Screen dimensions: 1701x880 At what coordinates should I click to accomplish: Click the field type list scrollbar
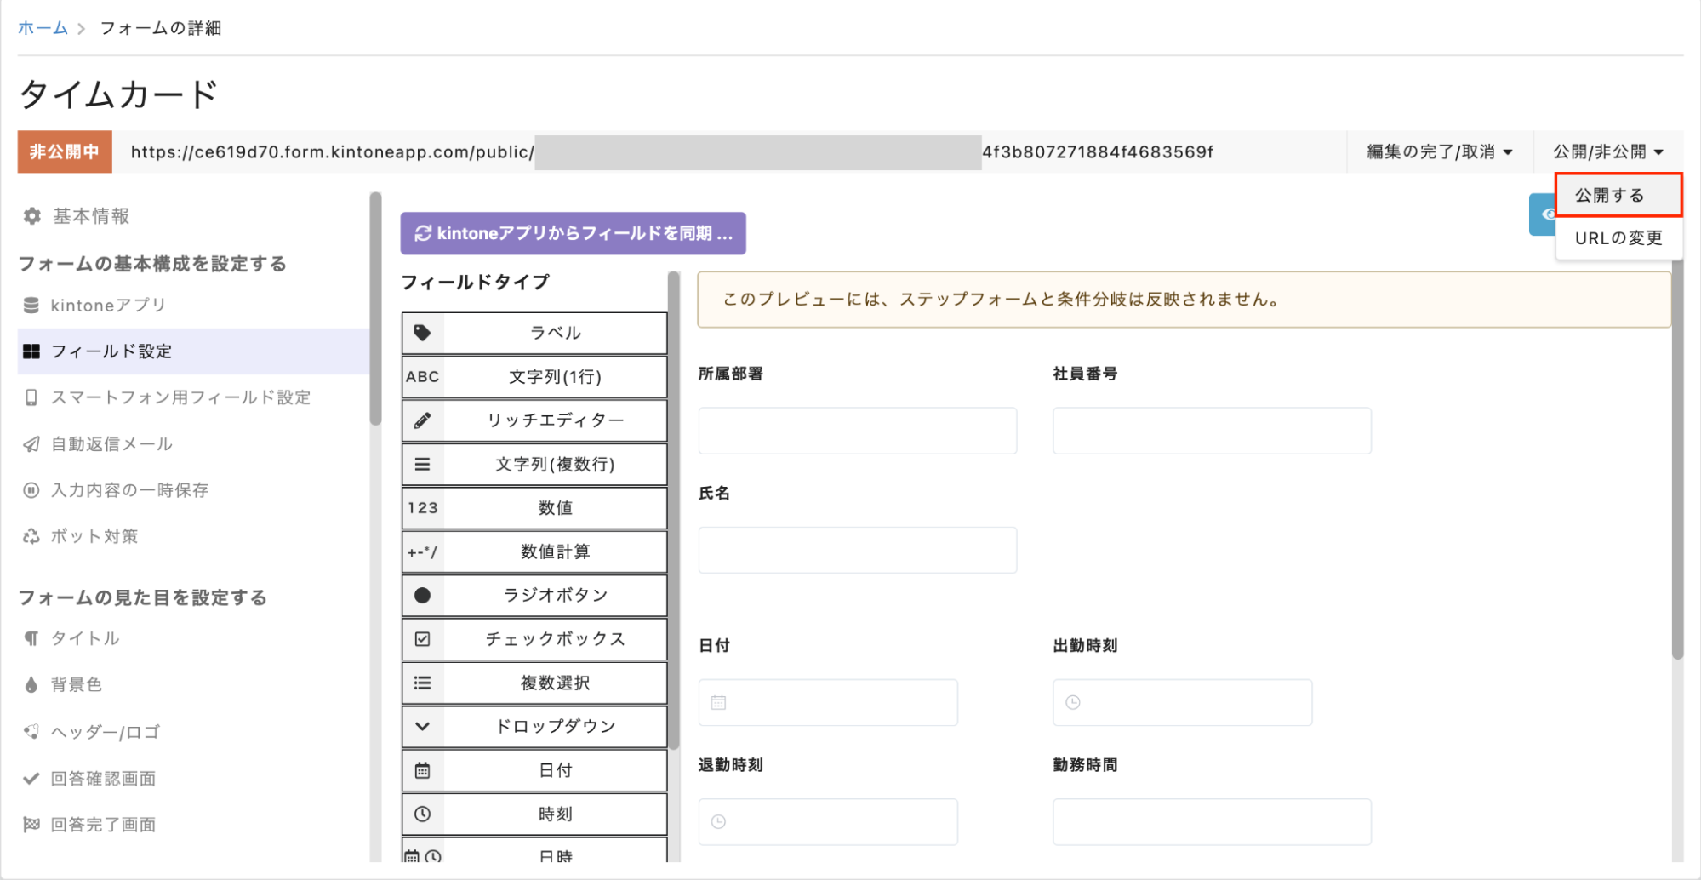click(x=674, y=511)
